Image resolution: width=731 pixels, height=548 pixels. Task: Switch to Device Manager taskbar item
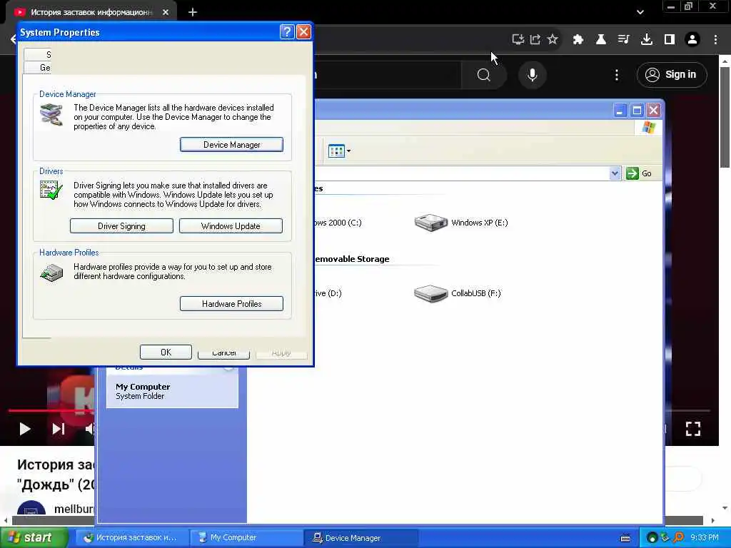click(361, 538)
